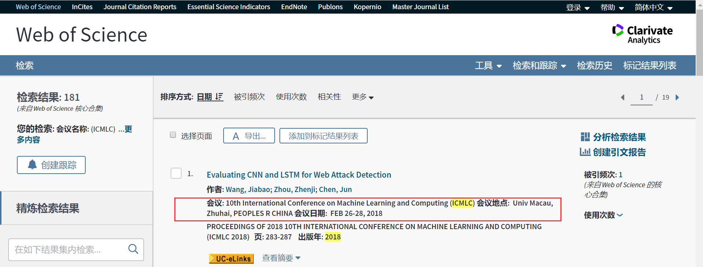The width and height of the screenshot is (703, 267).
Task: Expand the 使用次数 section
Action: tap(603, 215)
